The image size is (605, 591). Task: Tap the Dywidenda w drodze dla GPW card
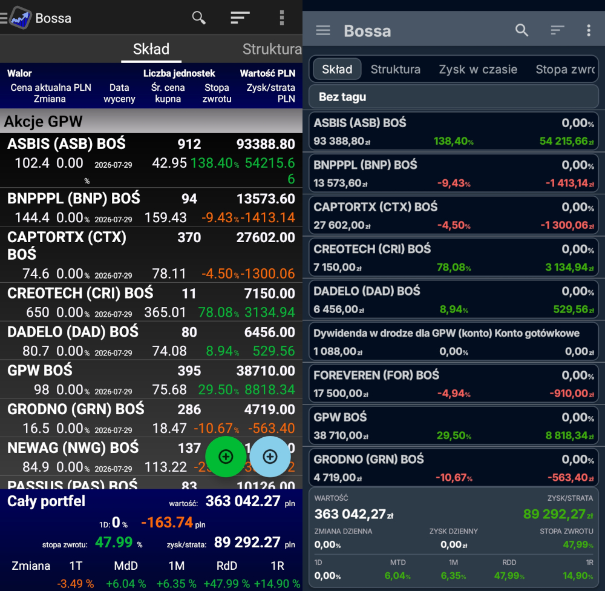pos(454,342)
